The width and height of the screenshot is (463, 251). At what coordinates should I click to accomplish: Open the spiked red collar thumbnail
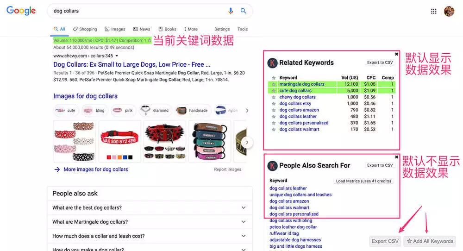click(165, 141)
